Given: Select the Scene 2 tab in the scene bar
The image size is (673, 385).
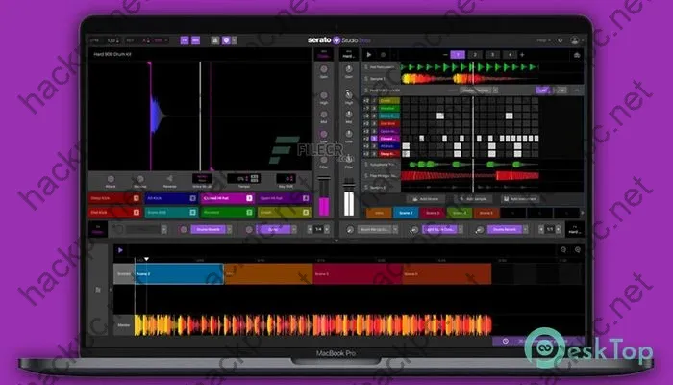Looking at the screenshot, I should 406,213.
